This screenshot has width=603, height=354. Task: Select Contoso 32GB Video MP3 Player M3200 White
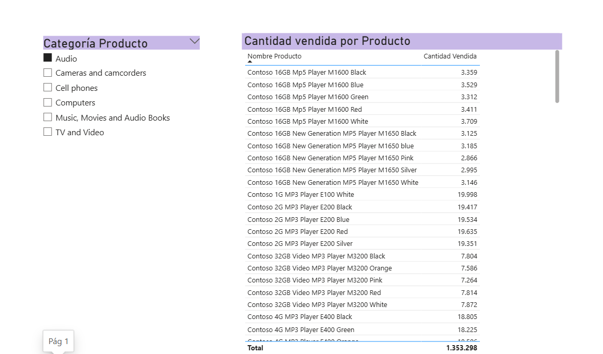pyautogui.click(x=362, y=305)
